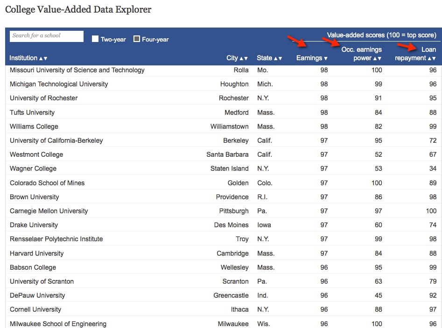Click the Medford city cell
The width and height of the screenshot is (442, 328).
point(237,112)
